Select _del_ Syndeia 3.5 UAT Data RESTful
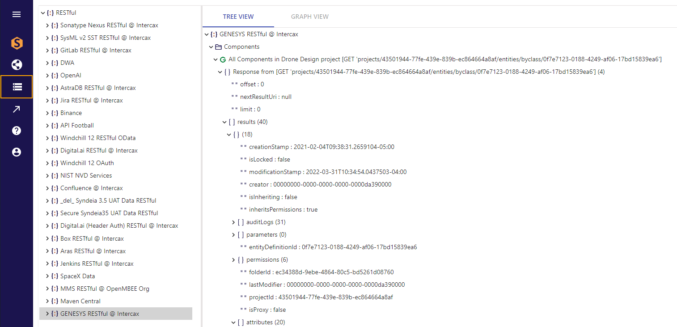 click(108, 201)
